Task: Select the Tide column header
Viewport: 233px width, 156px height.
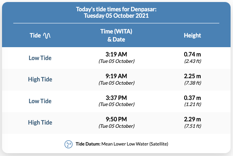Action: coord(35,35)
